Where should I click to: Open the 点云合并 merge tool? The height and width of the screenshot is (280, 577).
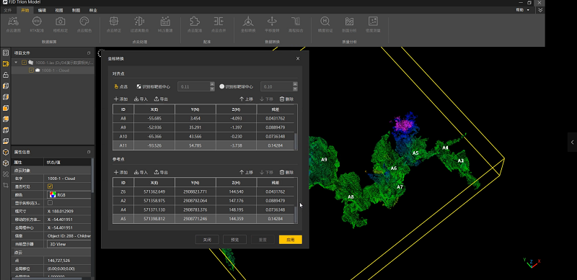219,24
